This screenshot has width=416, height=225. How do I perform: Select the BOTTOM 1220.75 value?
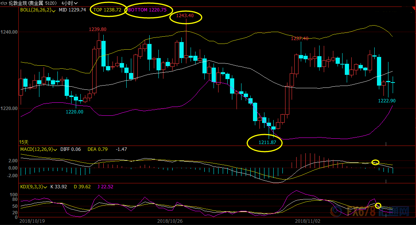pyautogui.click(x=147, y=10)
